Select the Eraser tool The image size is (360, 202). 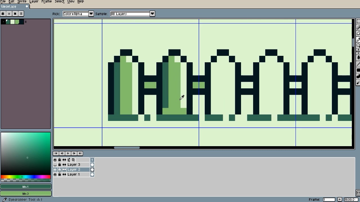pyautogui.click(x=358, y=34)
